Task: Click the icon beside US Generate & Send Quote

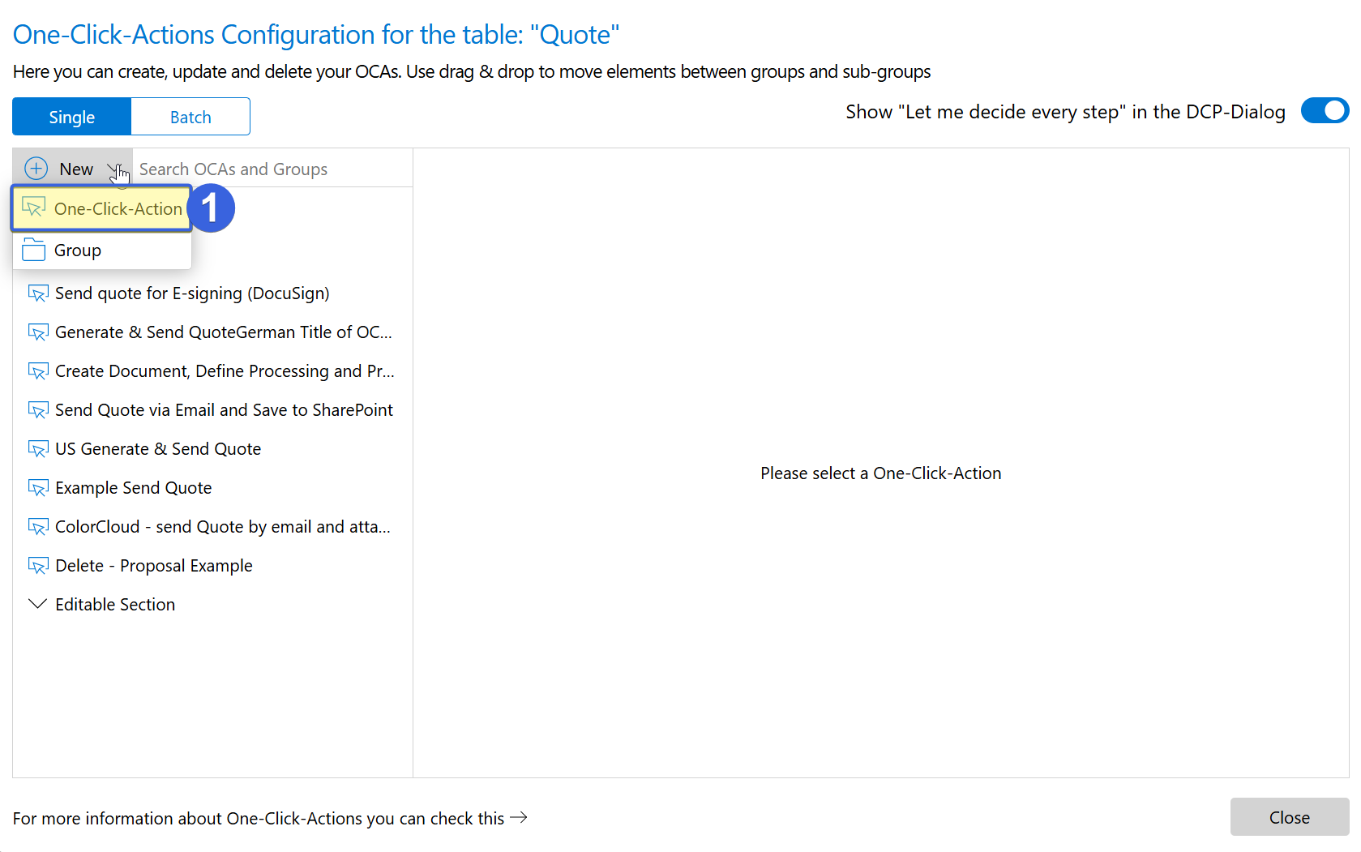Action: (x=38, y=449)
